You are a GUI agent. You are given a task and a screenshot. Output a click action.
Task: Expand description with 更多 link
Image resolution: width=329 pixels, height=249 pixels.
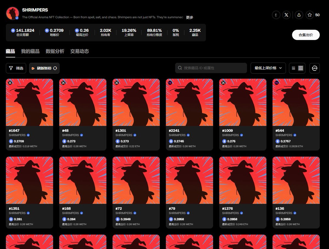[189, 17]
